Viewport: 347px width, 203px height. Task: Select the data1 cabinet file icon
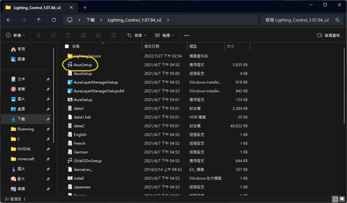(70, 108)
